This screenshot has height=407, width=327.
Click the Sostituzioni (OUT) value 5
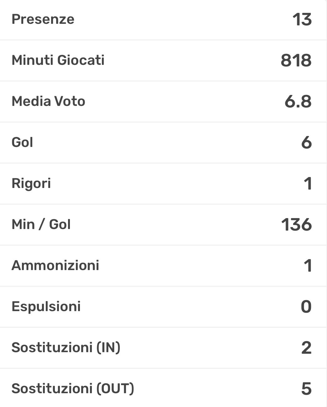click(306, 389)
